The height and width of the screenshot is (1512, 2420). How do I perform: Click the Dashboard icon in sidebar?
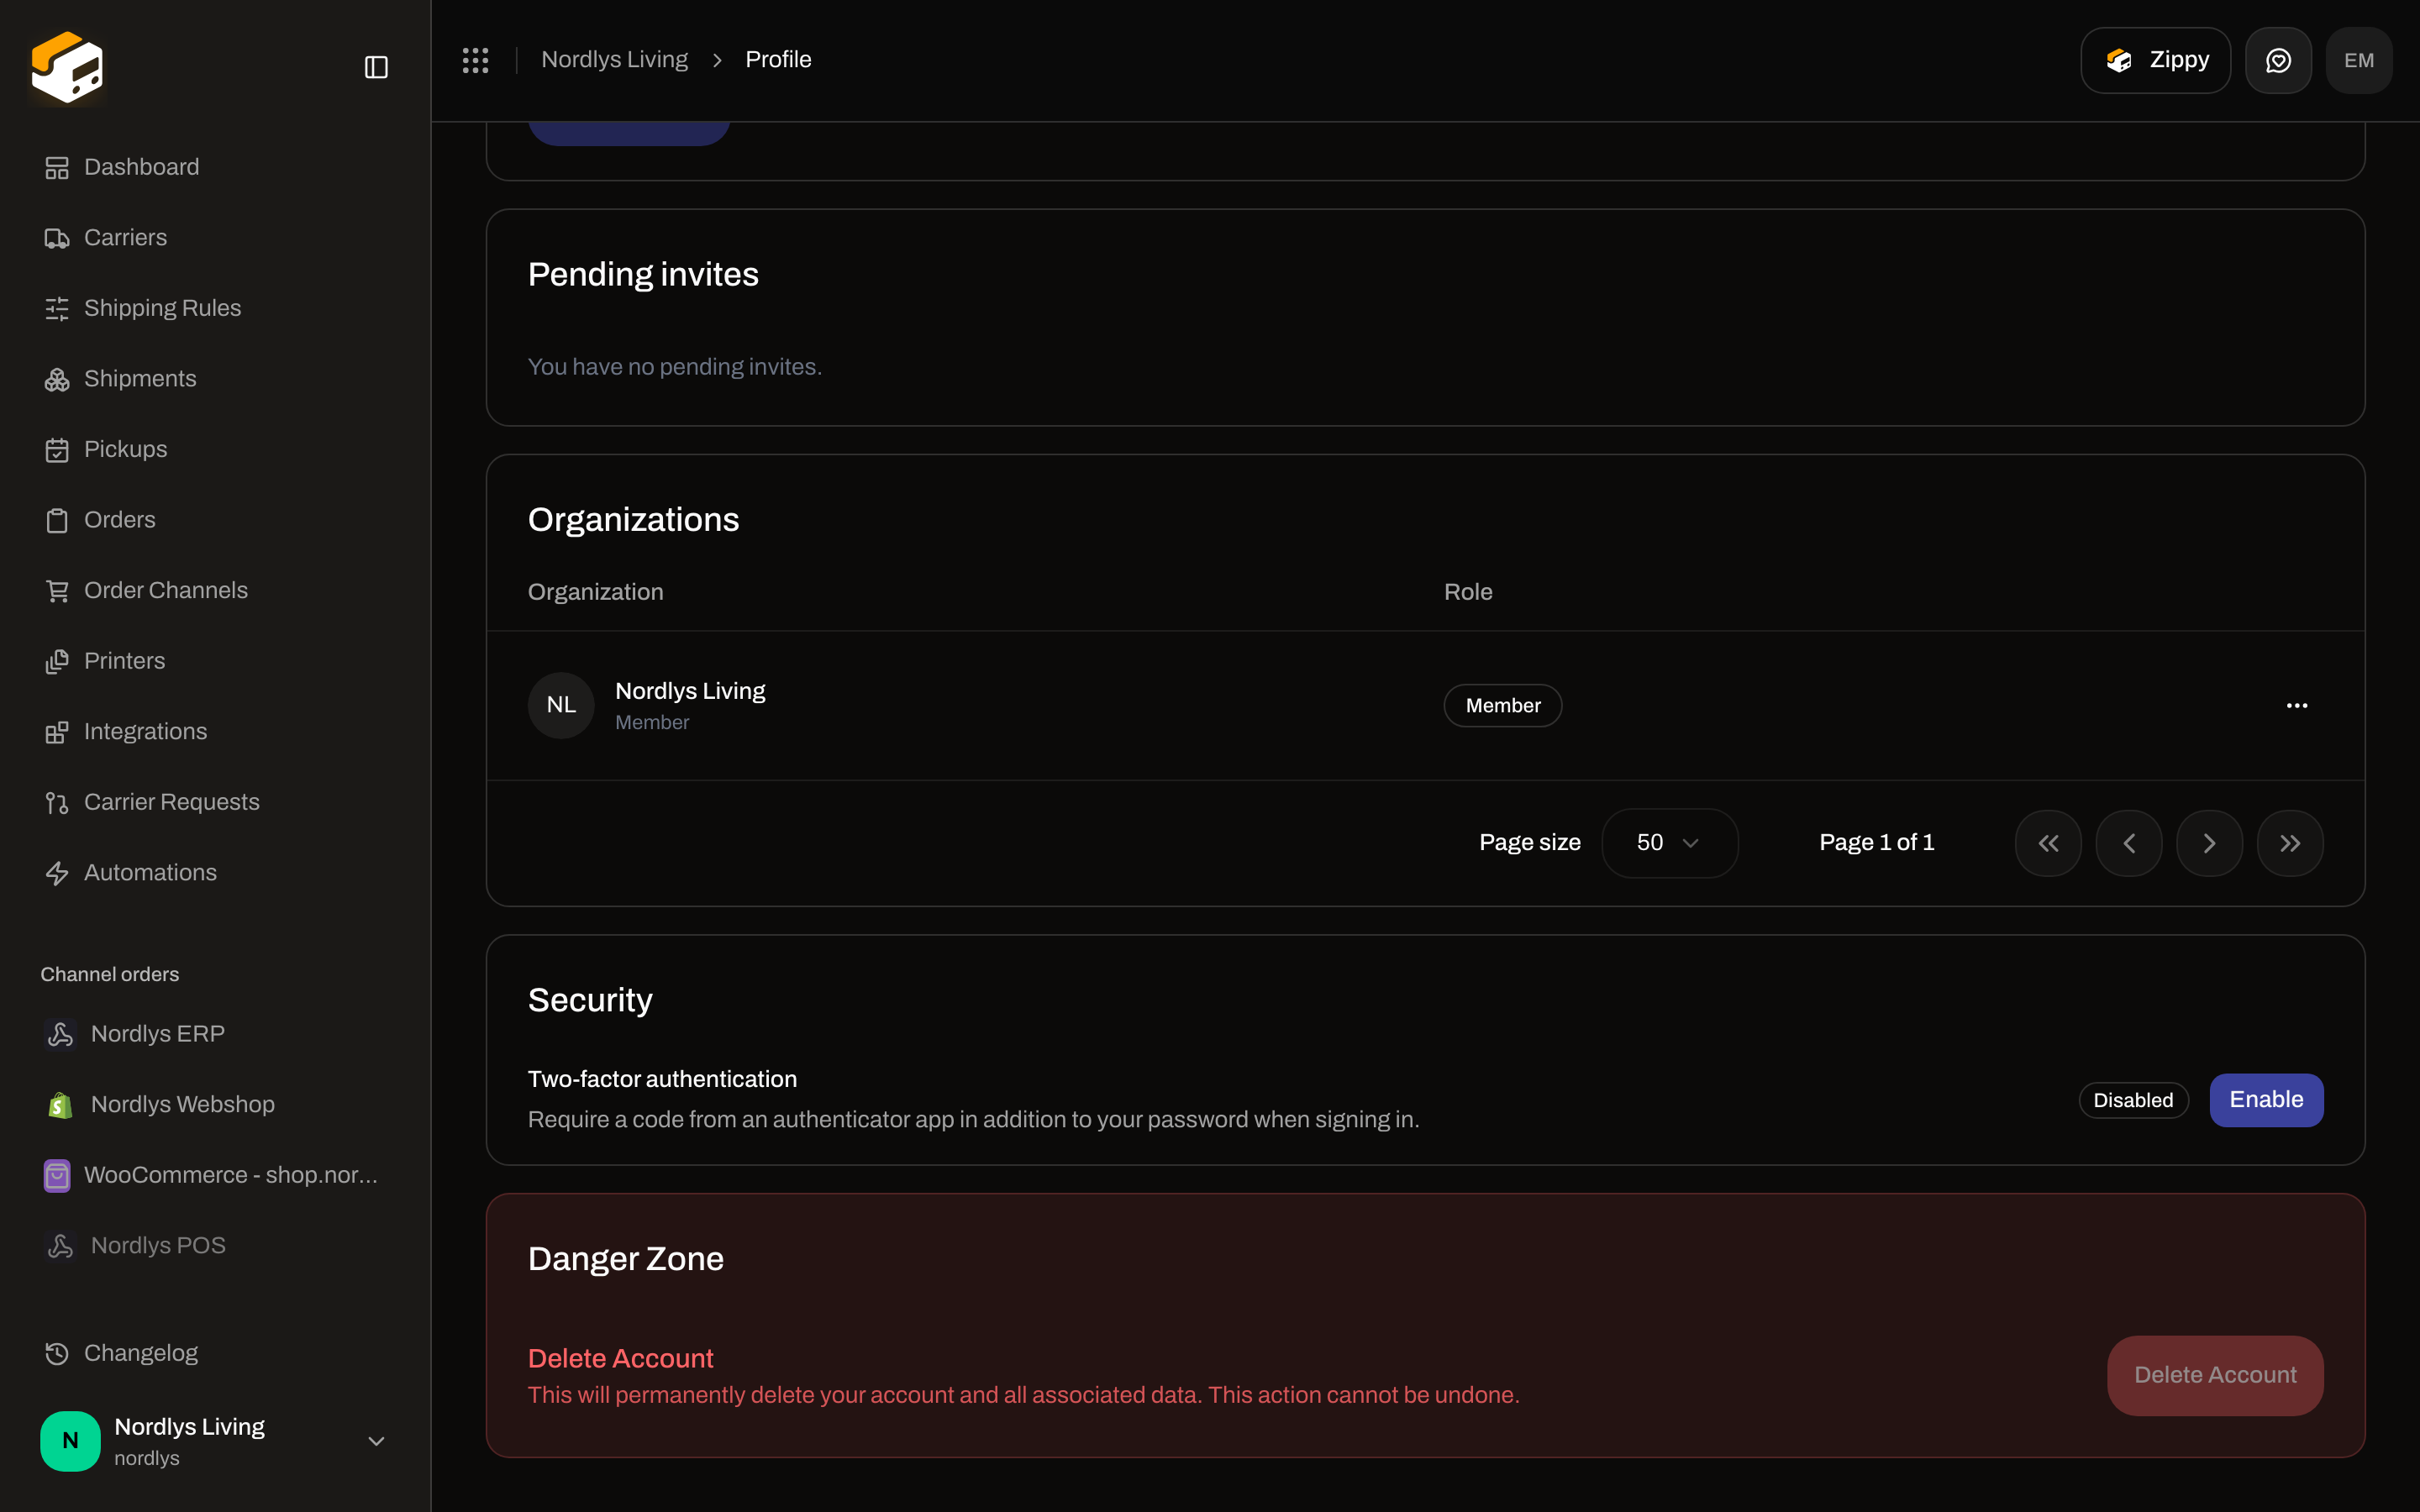(x=57, y=167)
